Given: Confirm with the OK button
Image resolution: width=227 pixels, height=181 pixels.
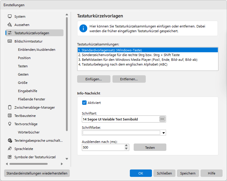Looking at the screenshot, I should tap(141, 173).
